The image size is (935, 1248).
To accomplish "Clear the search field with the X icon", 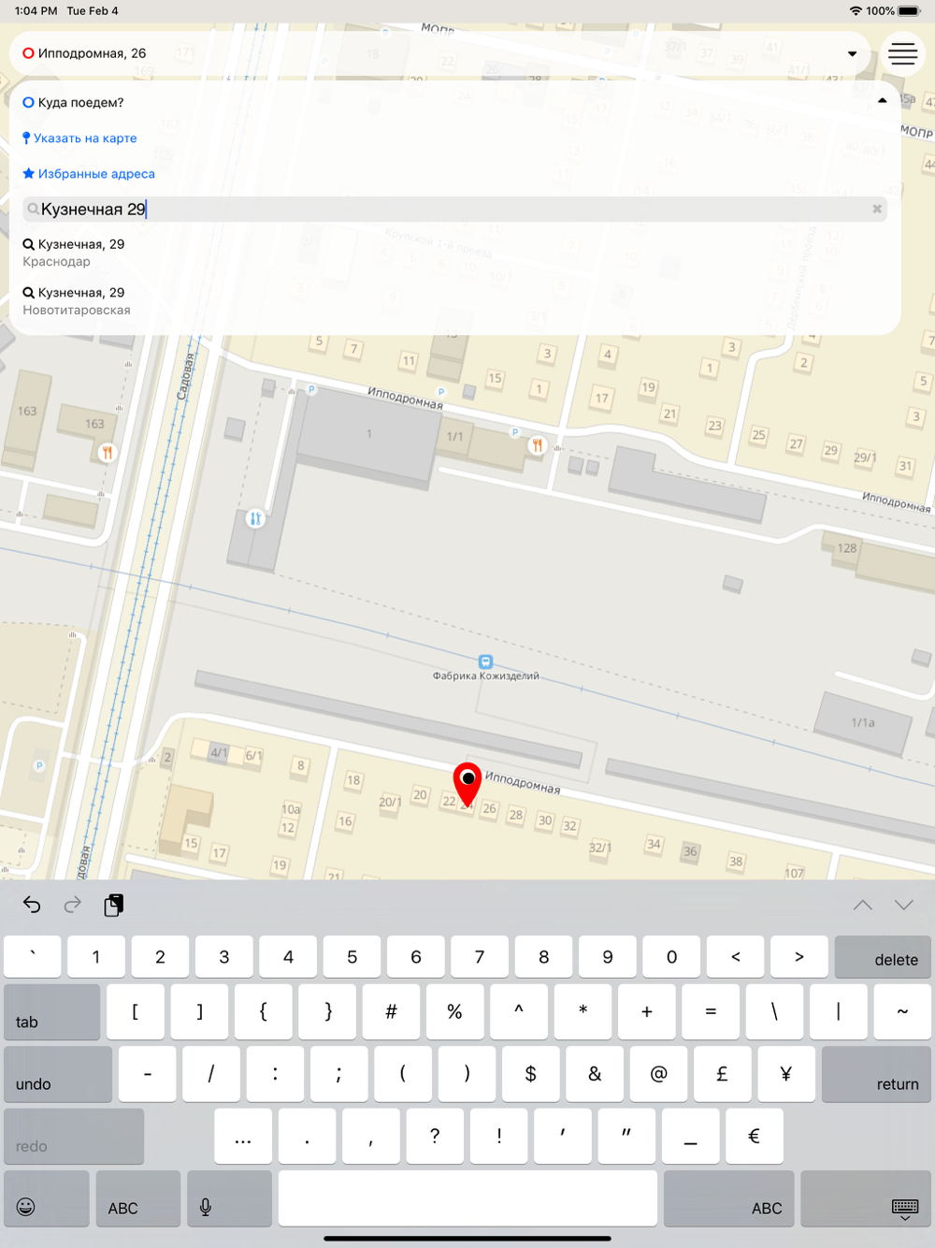I will (877, 209).
